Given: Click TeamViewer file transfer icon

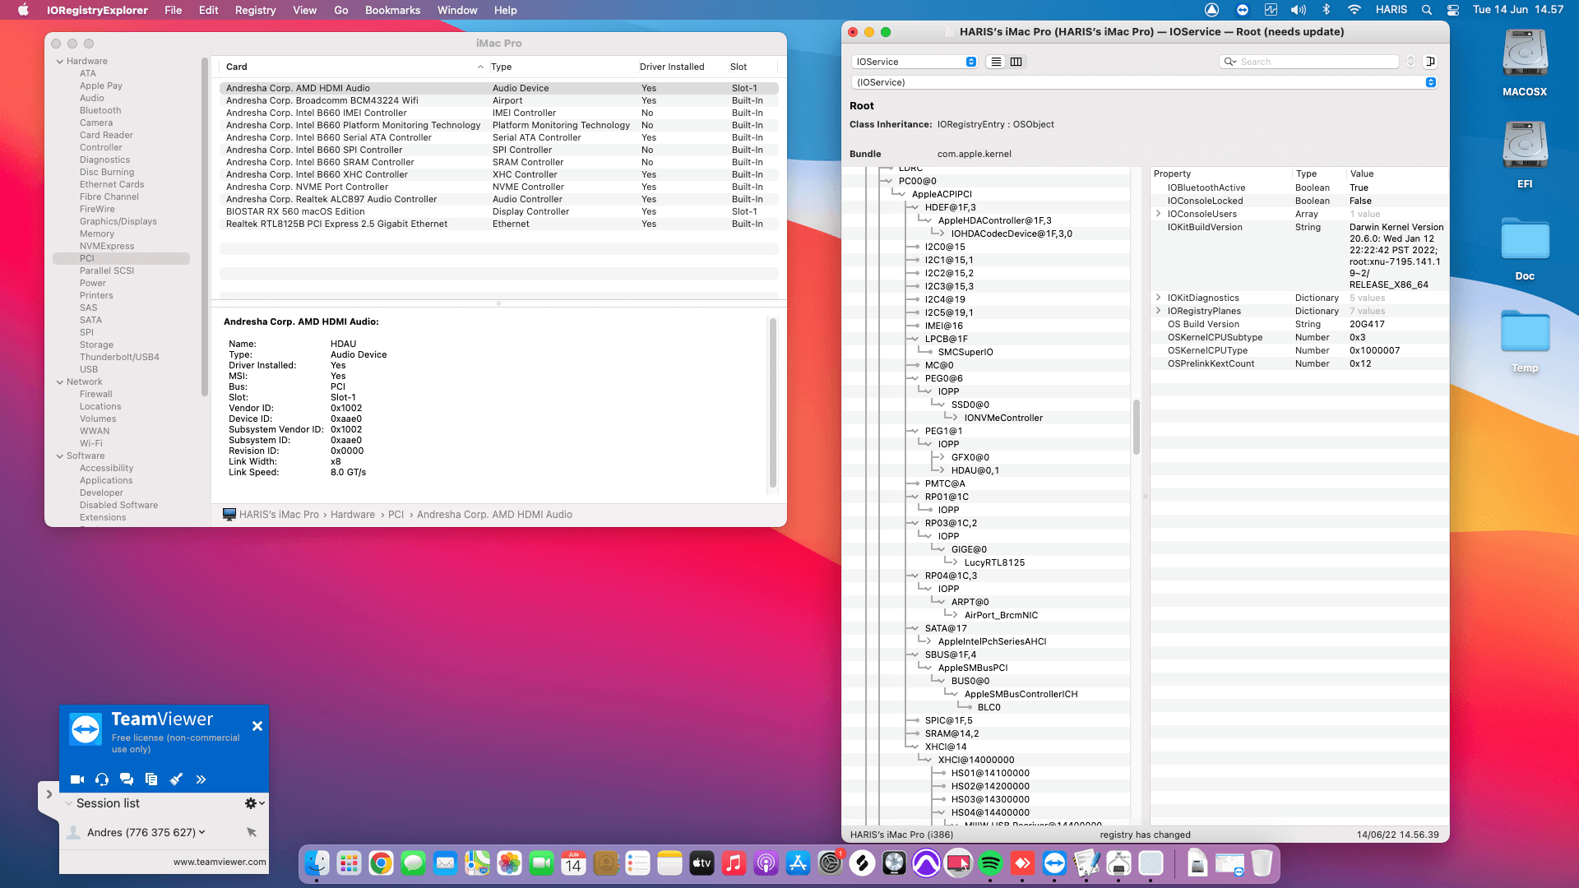Looking at the screenshot, I should pos(151,779).
